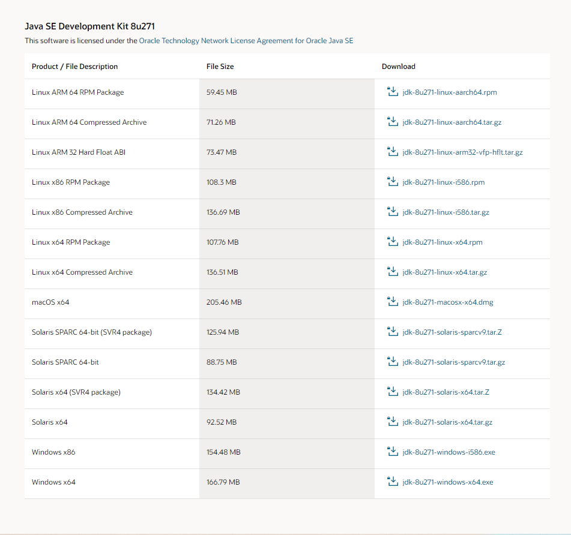The image size is (571, 535).
Task: Click the File Size column header
Action: [x=220, y=67]
